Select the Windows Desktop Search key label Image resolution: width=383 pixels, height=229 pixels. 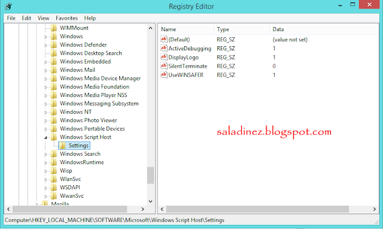coord(91,53)
